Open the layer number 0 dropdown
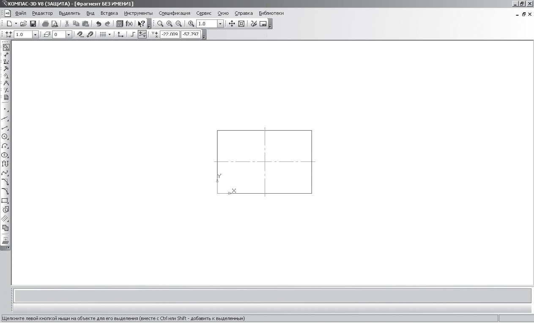Image resolution: width=534 pixels, height=323 pixels. (68, 35)
